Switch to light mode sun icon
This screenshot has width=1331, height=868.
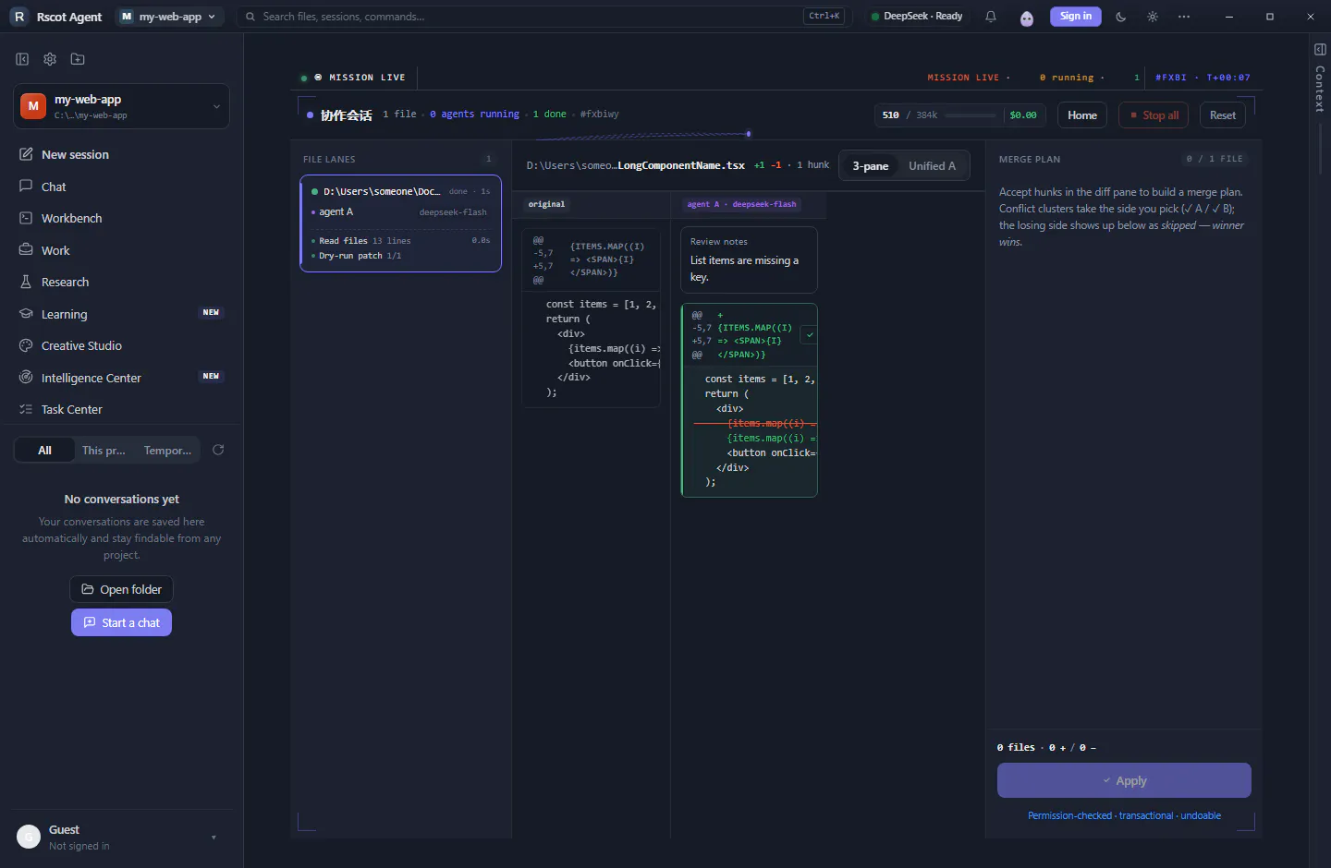point(1153,17)
